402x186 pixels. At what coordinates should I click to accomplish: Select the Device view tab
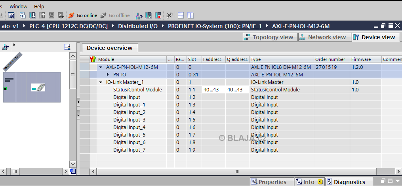pos(375,37)
